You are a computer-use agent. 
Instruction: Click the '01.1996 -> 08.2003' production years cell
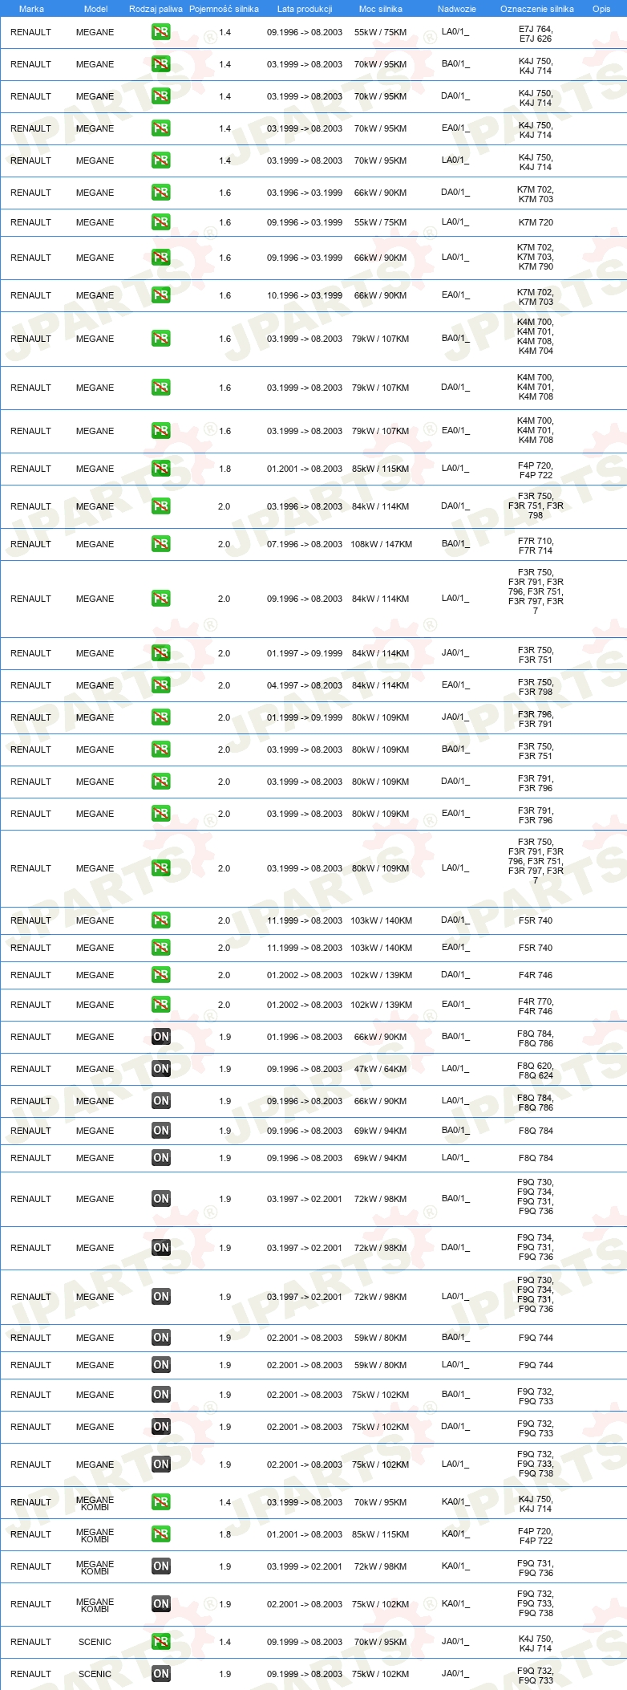tap(305, 1037)
